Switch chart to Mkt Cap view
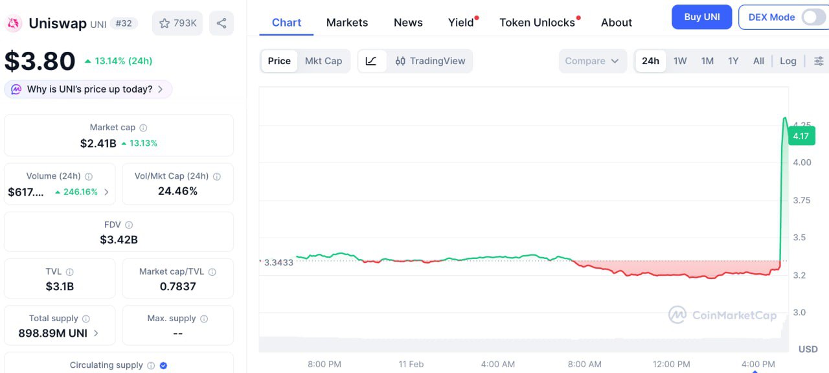The height and width of the screenshot is (373, 829). pos(323,61)
